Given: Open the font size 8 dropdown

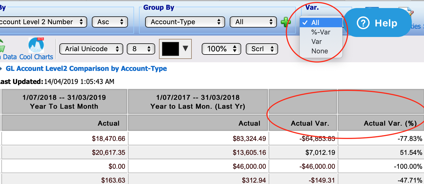Looking at the screenshot, I should point(141,49).
